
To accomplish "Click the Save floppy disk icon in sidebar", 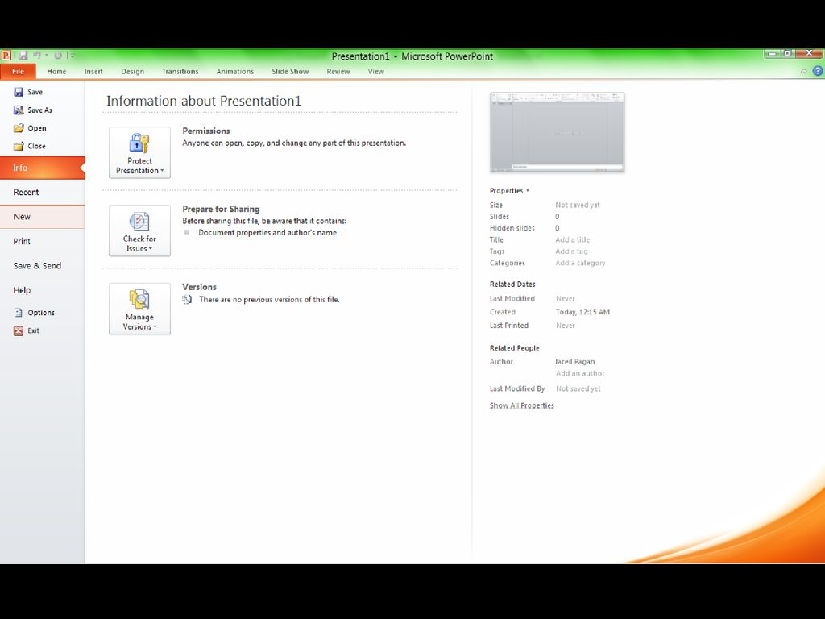I will pos(19,92).
